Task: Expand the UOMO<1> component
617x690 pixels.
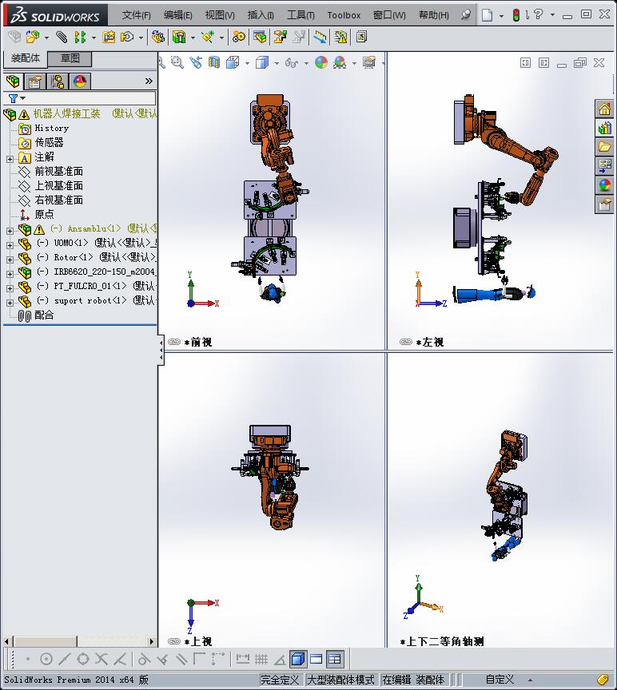Action: [x=10, y=245]
